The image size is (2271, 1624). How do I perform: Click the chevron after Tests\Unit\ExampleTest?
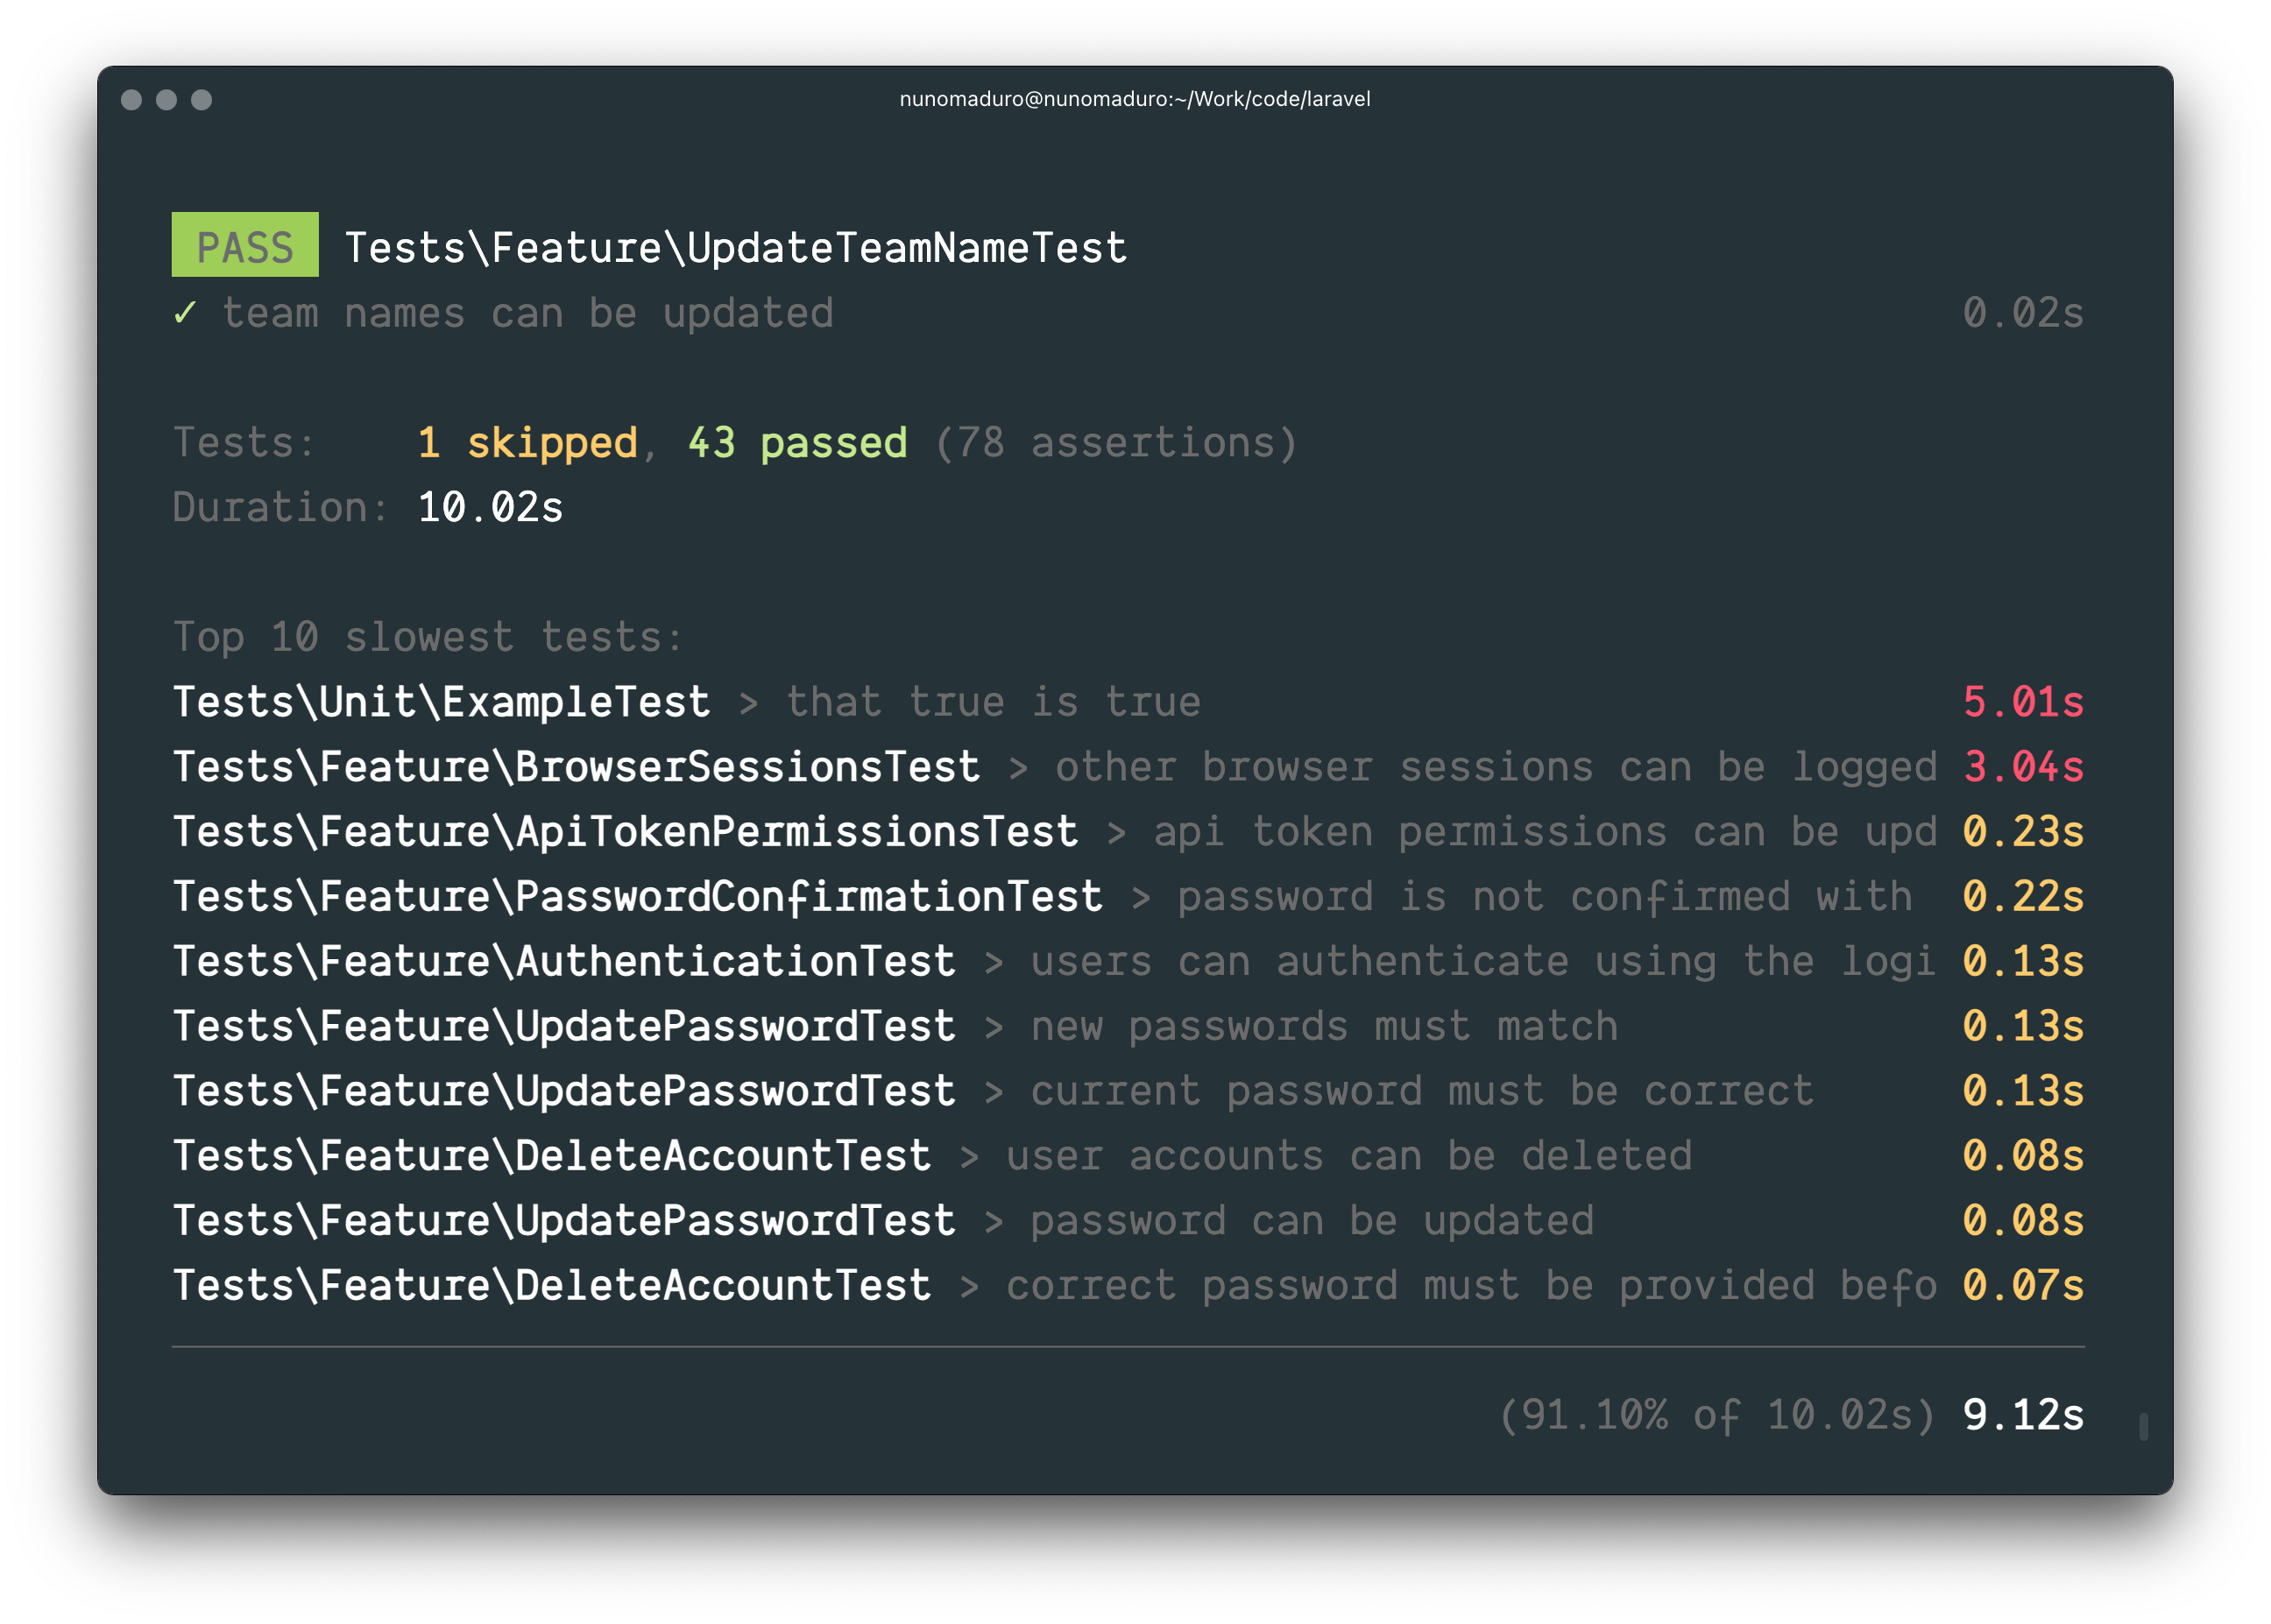coord(748,704)
